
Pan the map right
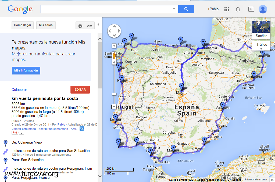point(119,31)
